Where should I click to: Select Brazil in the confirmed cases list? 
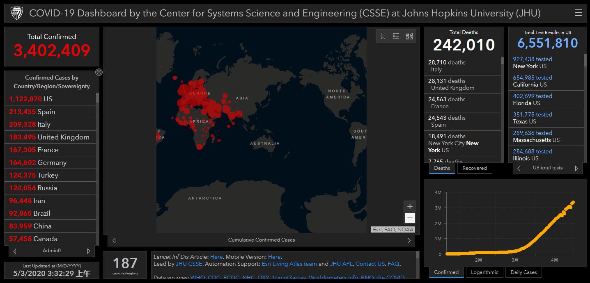(x=51, y=213)
